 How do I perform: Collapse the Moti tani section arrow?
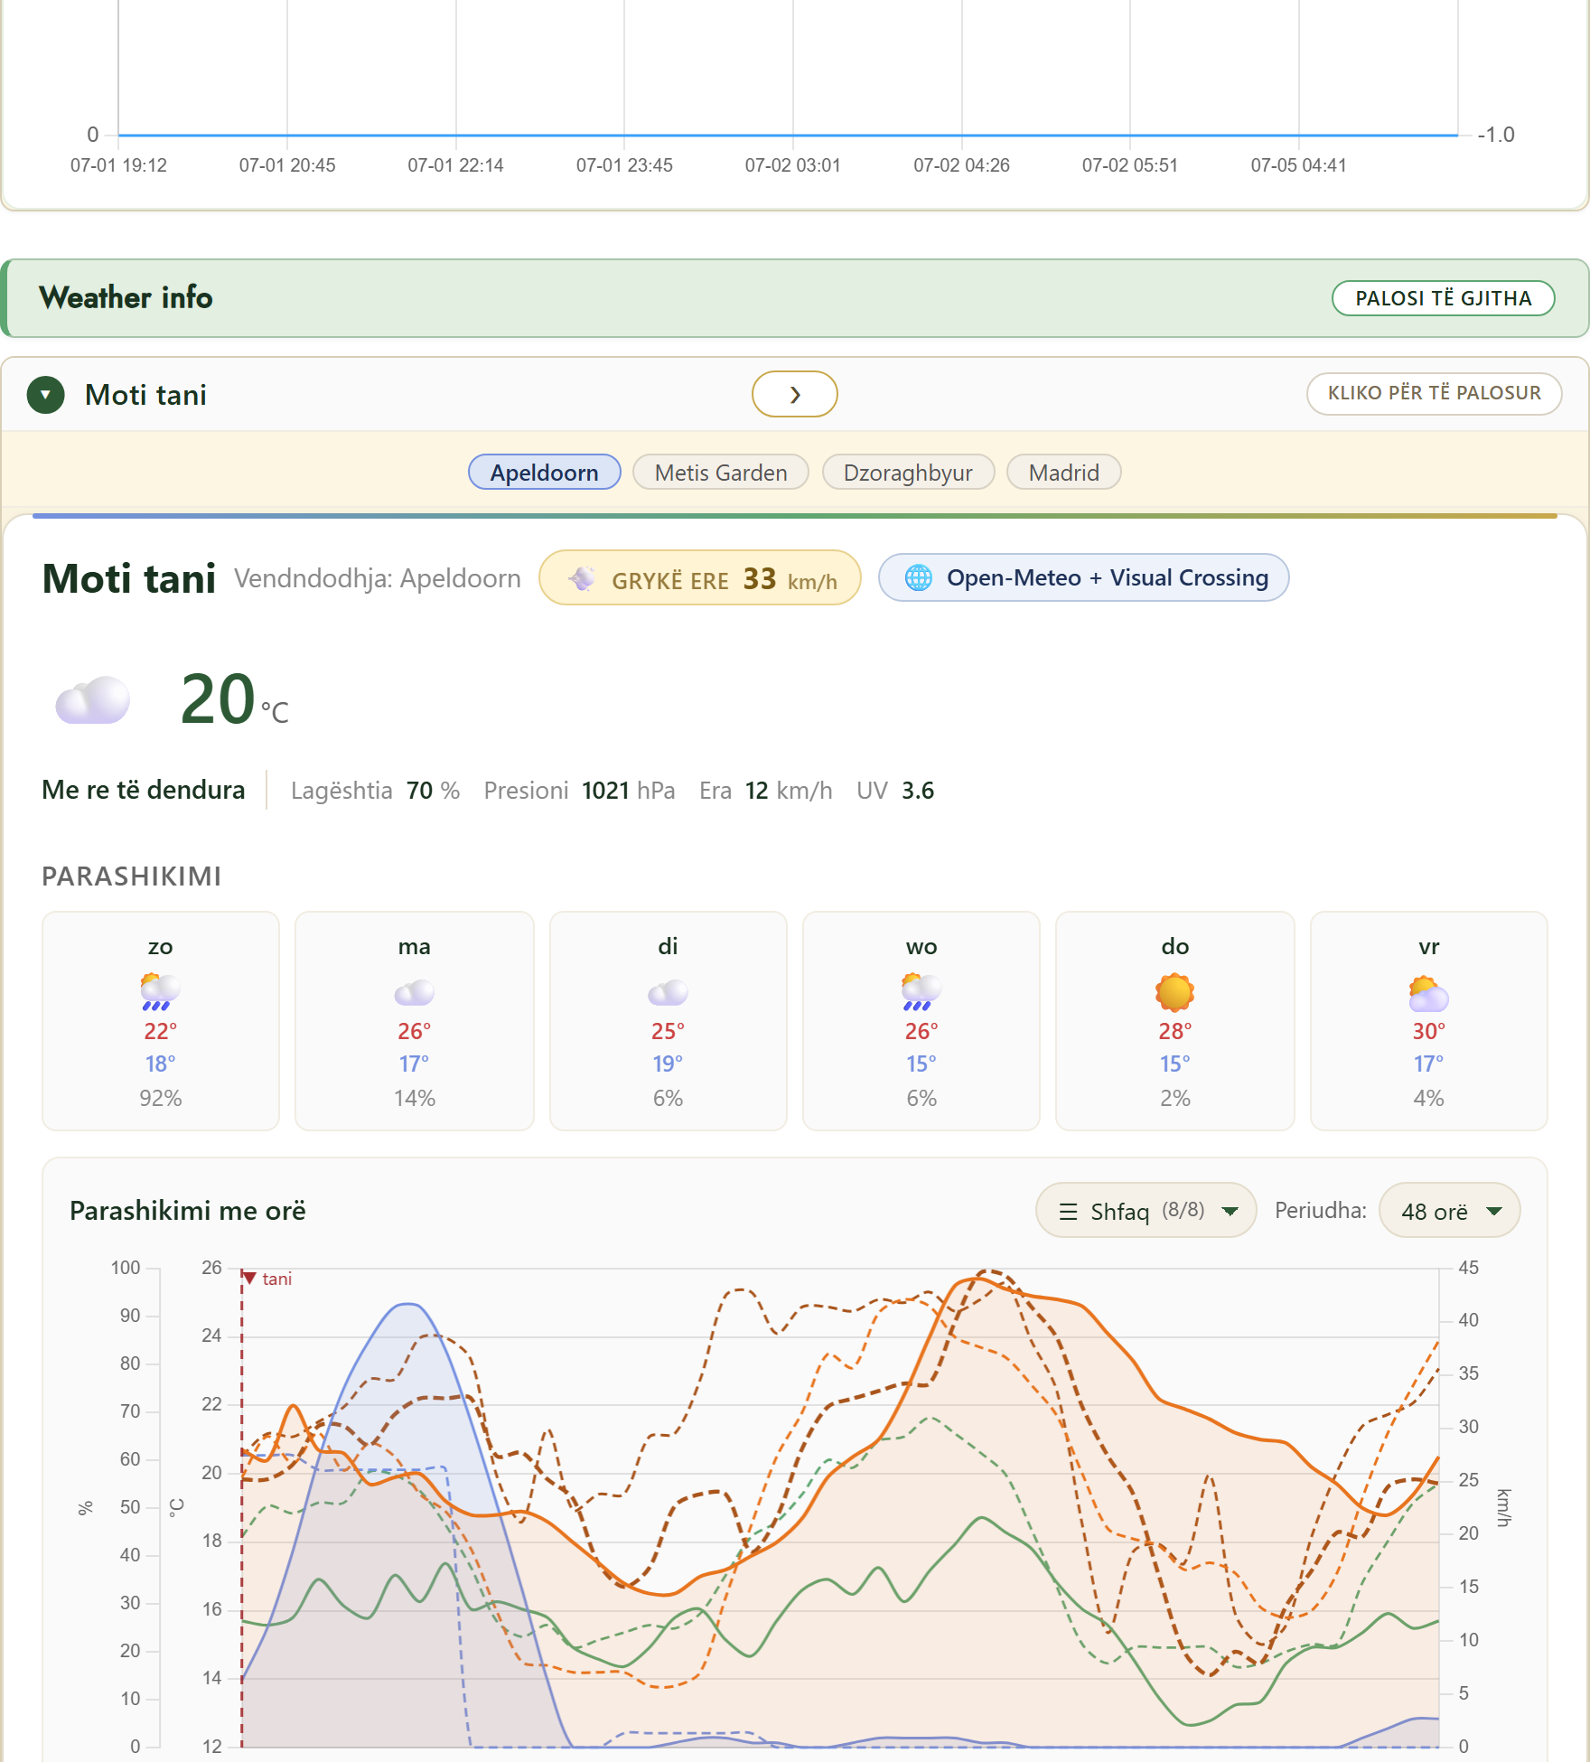point(45,395)
